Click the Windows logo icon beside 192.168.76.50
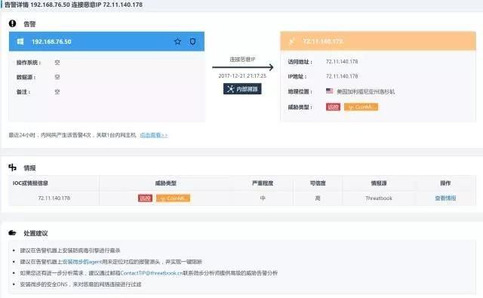 (20, 41)
